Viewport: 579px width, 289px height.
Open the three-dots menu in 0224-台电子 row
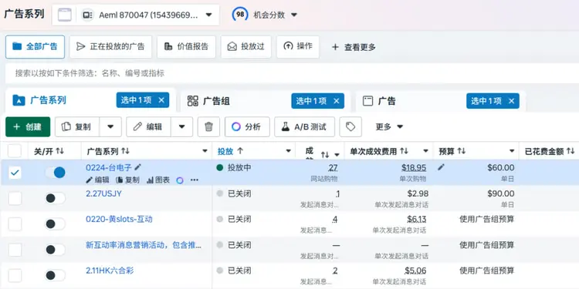(195, 180)
